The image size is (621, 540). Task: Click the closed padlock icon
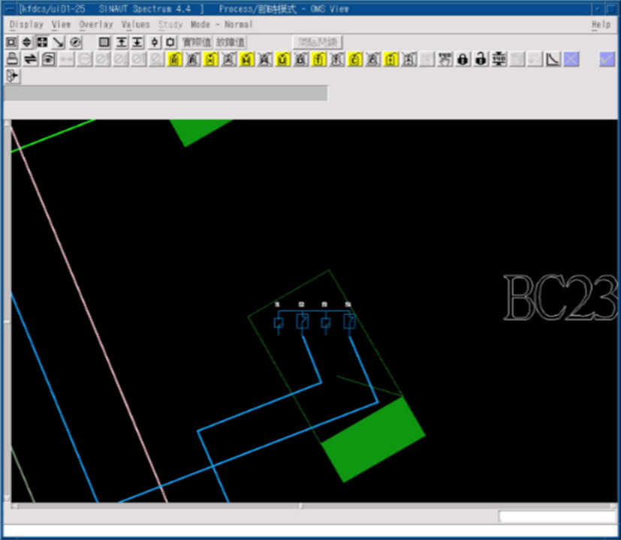pos(463,59)
